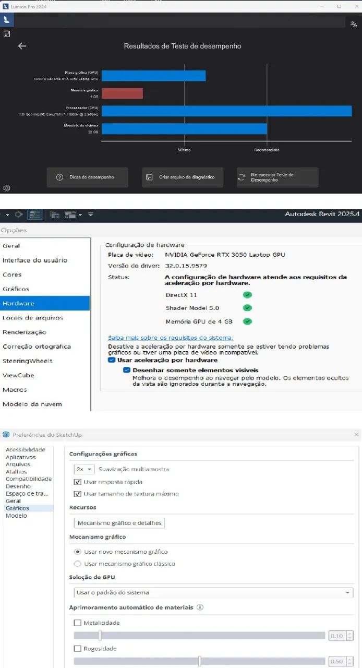Open the 2x multisample antialiasing dropdown
The height and width of the screenshot is (668, 362).
tap(84, 469)
